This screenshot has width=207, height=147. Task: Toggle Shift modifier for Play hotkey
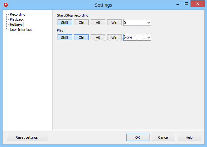click(65, 37)
